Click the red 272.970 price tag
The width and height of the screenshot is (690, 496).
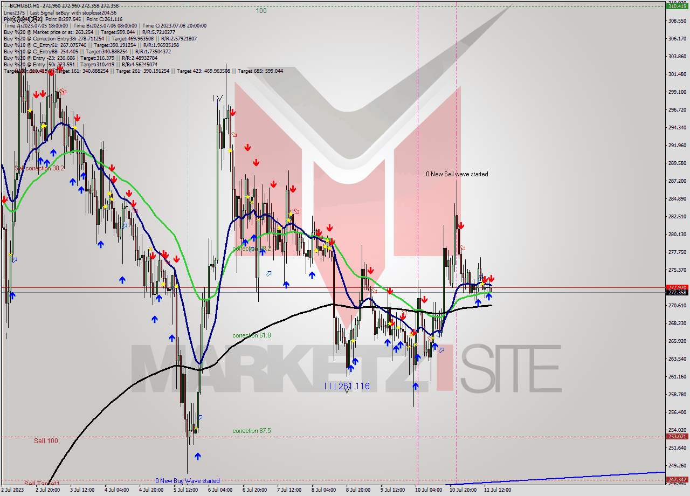677,287
